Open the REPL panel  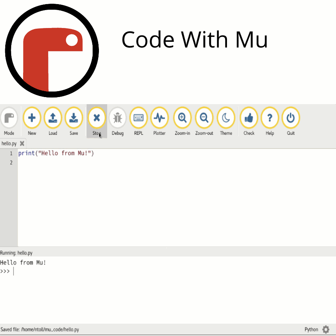(x=139, y=118)
